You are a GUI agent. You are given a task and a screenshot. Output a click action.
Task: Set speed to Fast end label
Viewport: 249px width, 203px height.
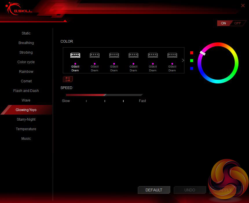pos(142,101)
